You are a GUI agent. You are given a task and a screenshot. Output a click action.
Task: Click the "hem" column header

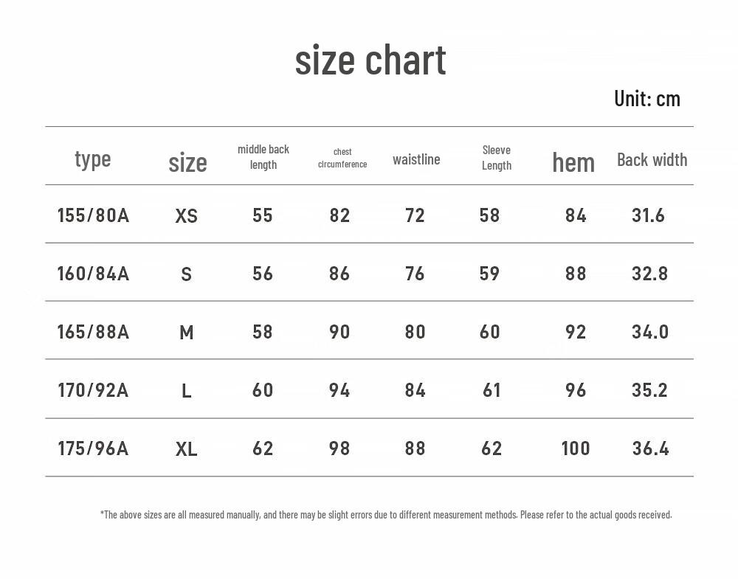(573, 162)
